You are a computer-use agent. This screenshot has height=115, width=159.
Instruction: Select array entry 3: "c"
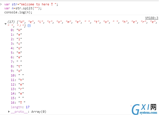pos(16,44)
